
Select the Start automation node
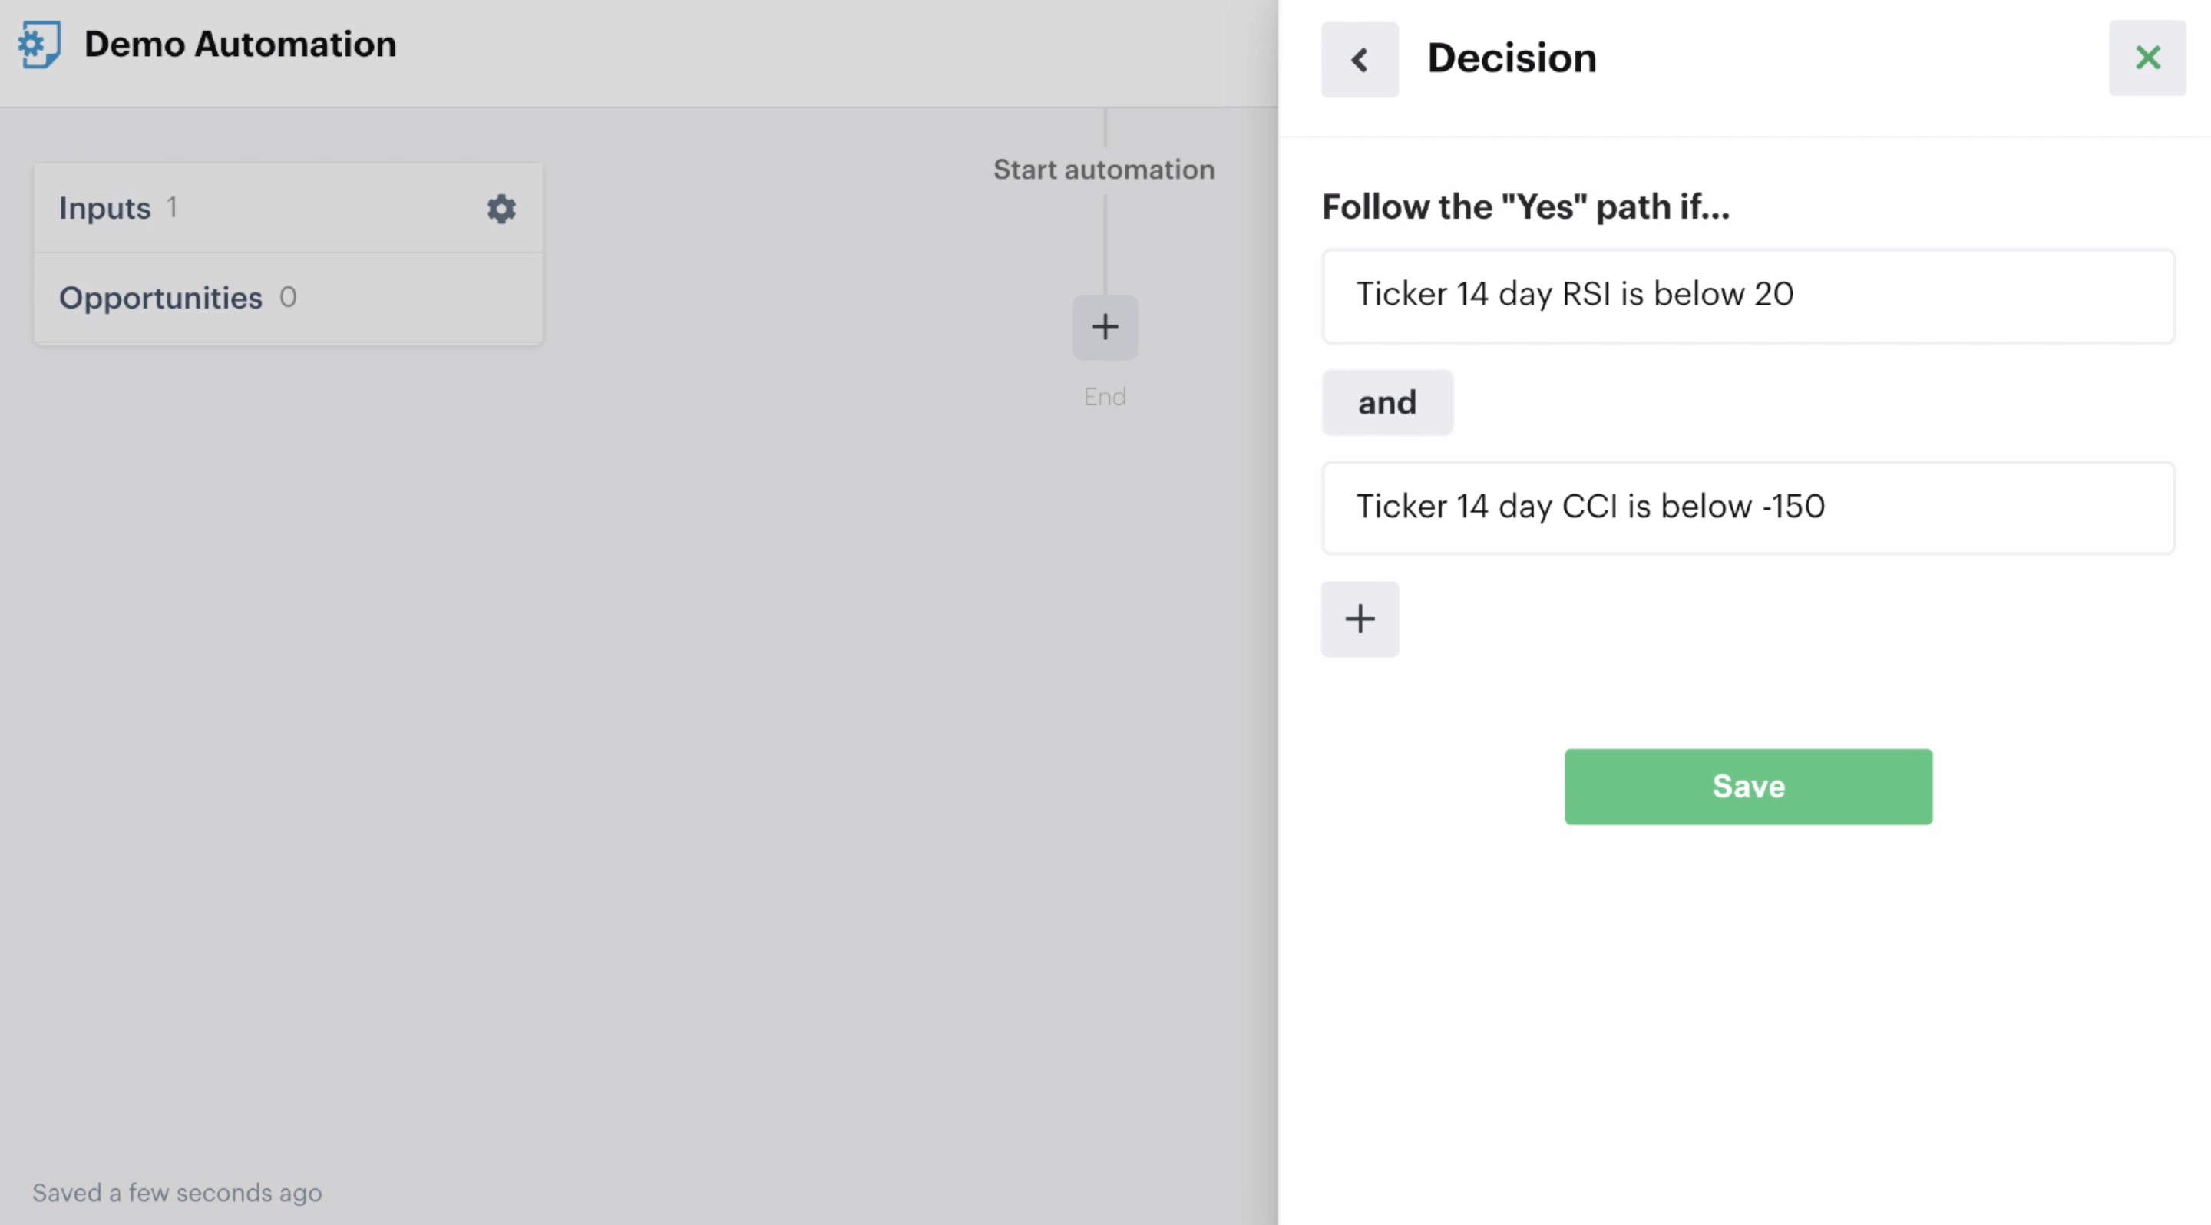tap(1104, 170)
